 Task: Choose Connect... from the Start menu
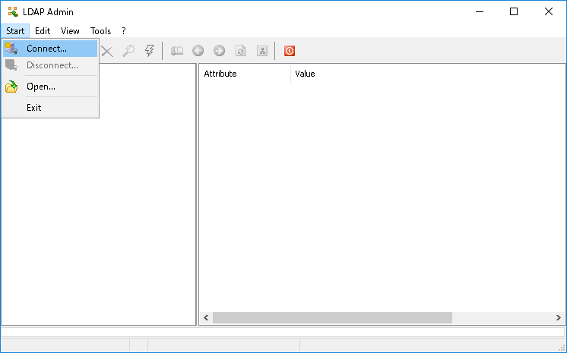tap(50, 49)
